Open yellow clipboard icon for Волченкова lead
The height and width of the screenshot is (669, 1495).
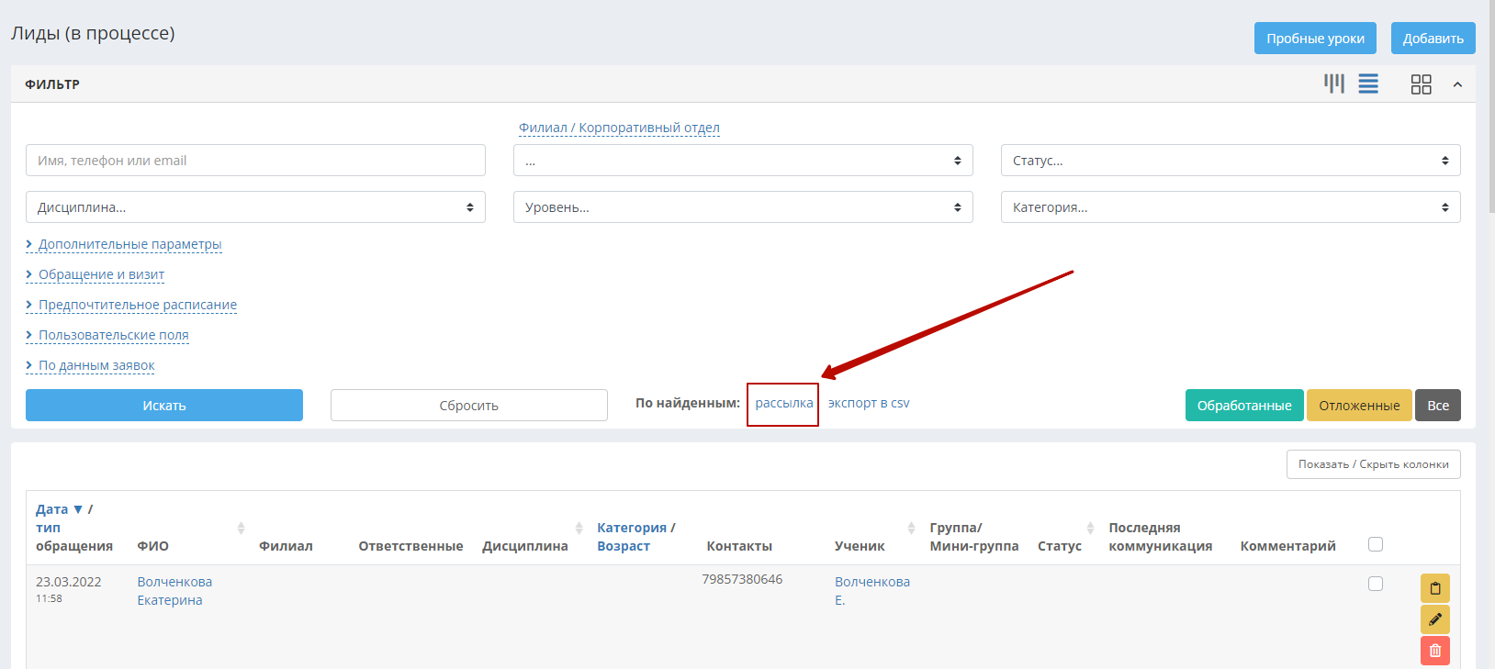pyautogui.click(x=1435, y=588)
